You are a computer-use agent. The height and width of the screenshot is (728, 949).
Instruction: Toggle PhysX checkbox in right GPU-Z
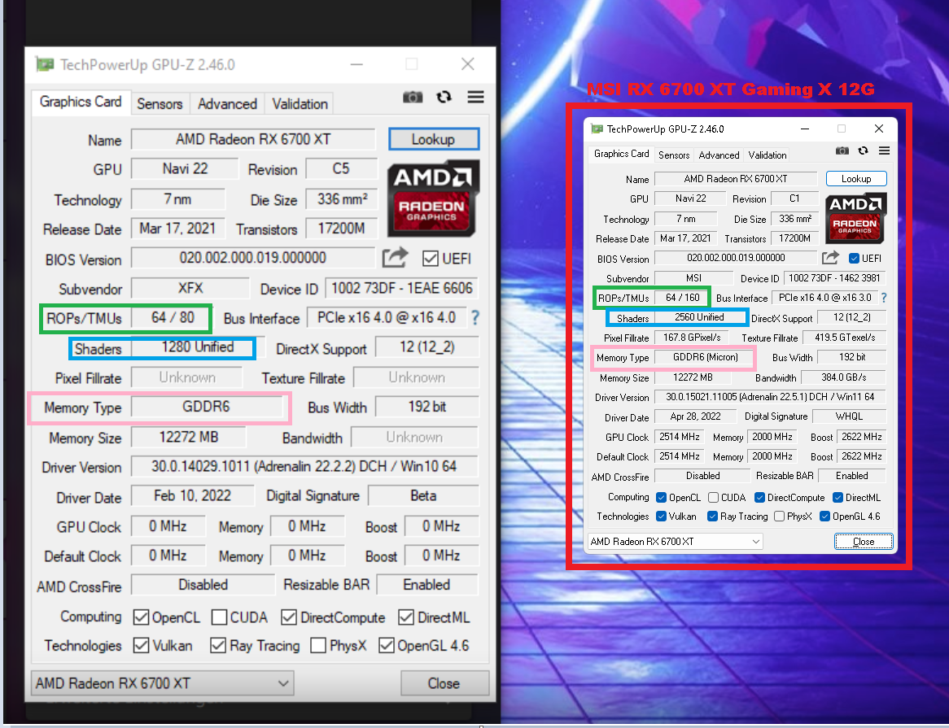[x=780, y=516]
